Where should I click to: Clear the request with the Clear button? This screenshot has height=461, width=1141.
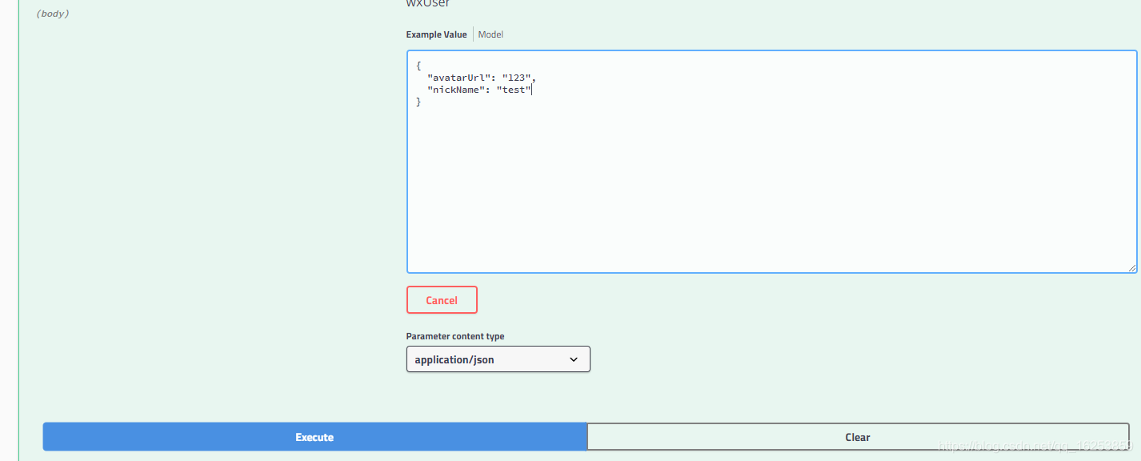click(x=858, y=437)
